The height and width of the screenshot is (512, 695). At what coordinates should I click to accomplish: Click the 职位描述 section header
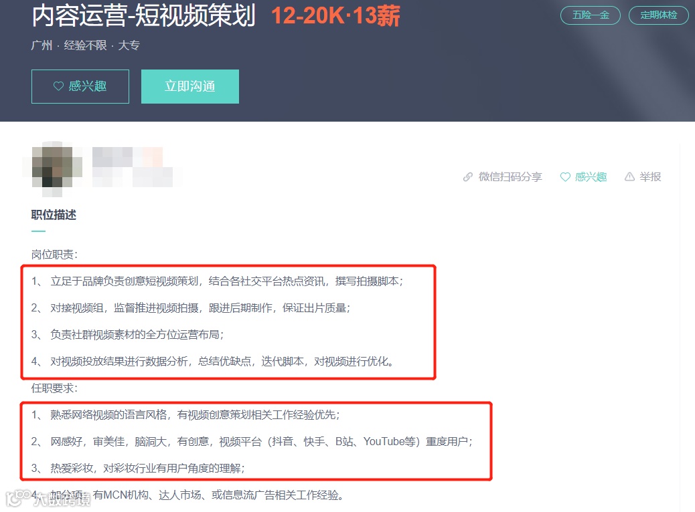(53, 215)
